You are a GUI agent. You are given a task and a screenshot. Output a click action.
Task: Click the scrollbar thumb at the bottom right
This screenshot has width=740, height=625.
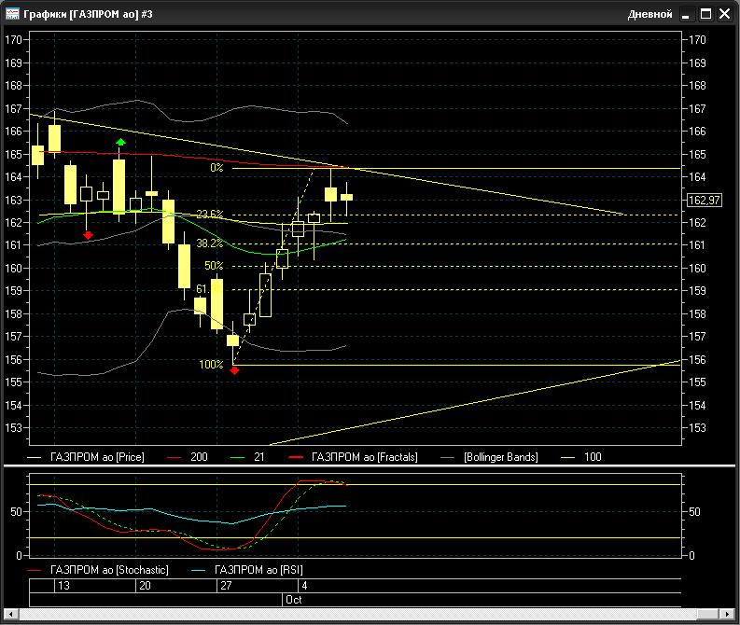point(707,614)
